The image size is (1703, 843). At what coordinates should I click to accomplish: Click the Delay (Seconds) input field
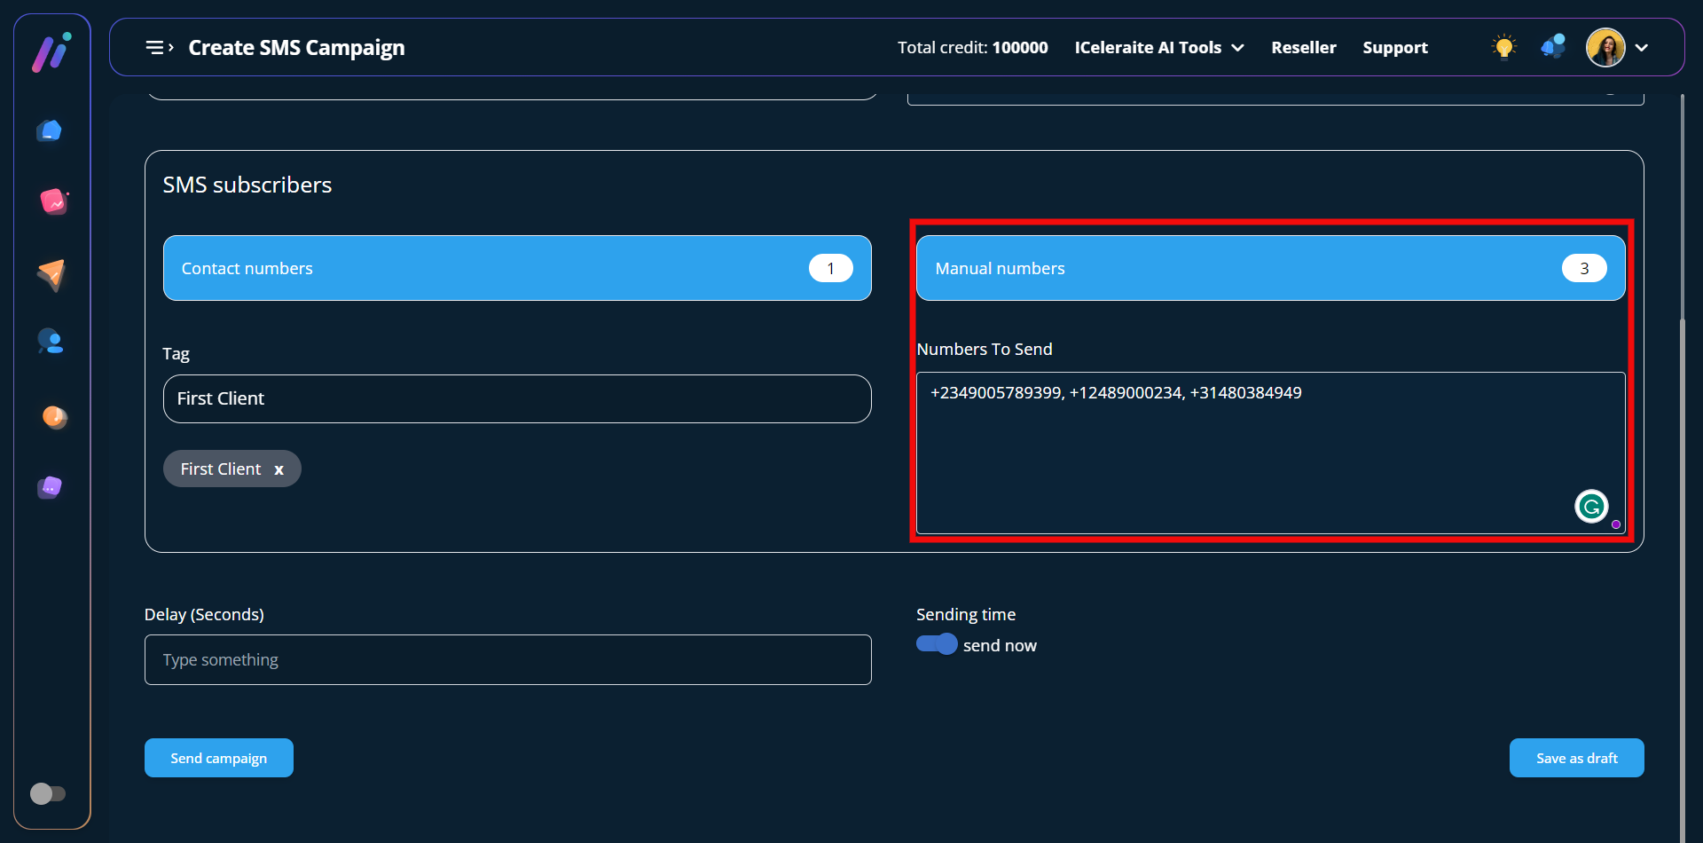click(507, 660)
